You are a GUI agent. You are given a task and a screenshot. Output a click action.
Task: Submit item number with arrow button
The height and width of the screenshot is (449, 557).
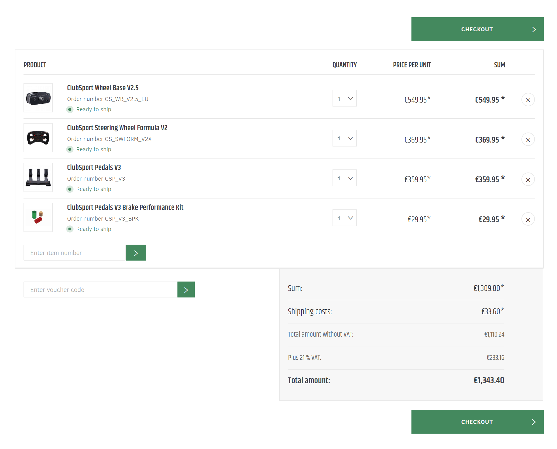(x=136, y=253)
